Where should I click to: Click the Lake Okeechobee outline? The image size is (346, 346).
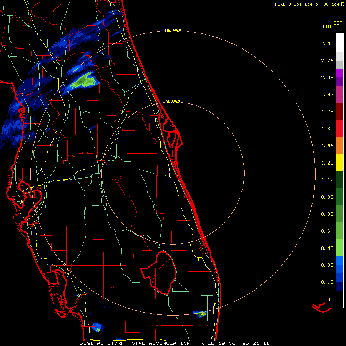coord(159,273)
